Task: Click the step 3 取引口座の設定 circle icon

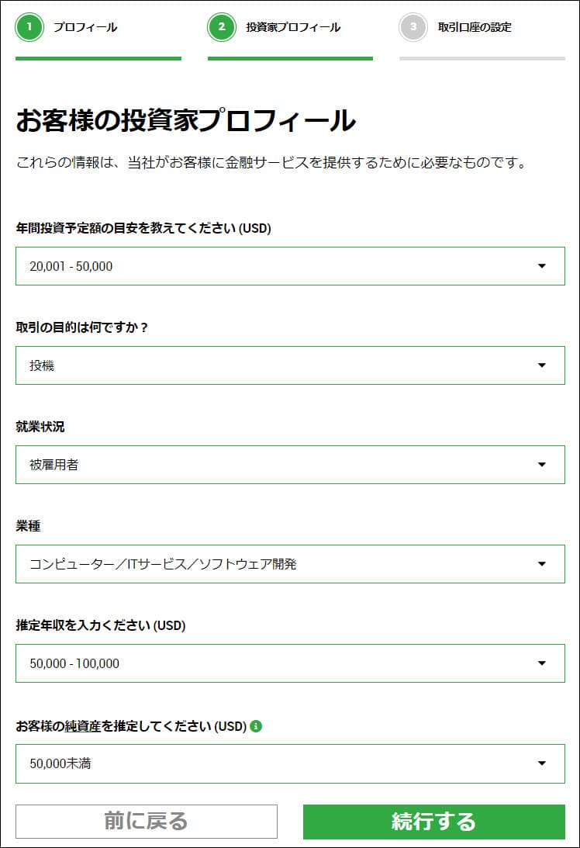Action: click(x=414, y=26)
